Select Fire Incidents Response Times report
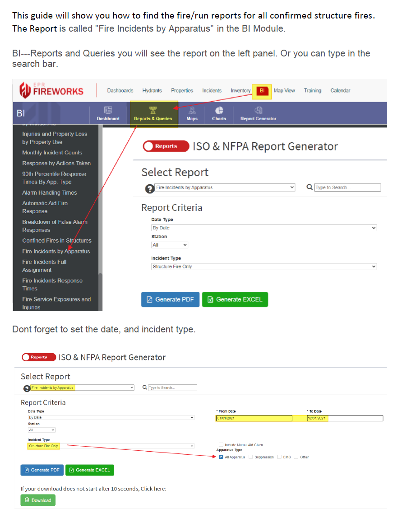 point(52,285)
